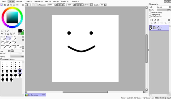Choose brush size 25 preset

[x=20, y=71]
